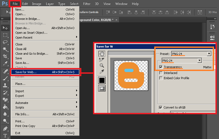The height and width of the screenshot is (139, 219).
Task: Select the Blur tool
Action: click(5, 114)
